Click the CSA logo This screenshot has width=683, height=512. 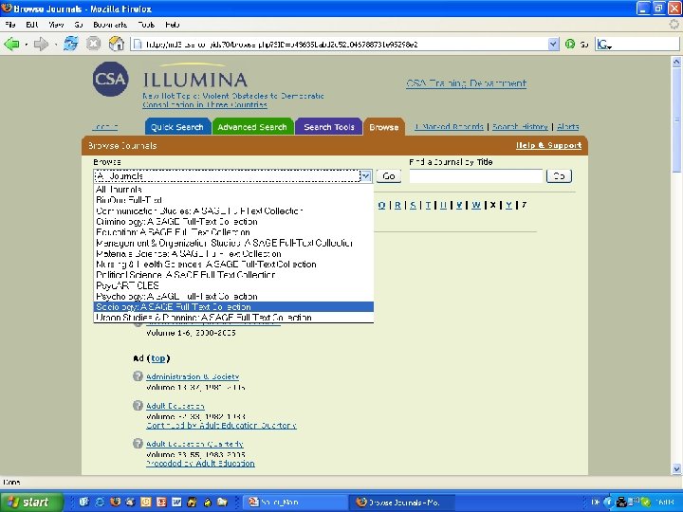click(110, 79)
